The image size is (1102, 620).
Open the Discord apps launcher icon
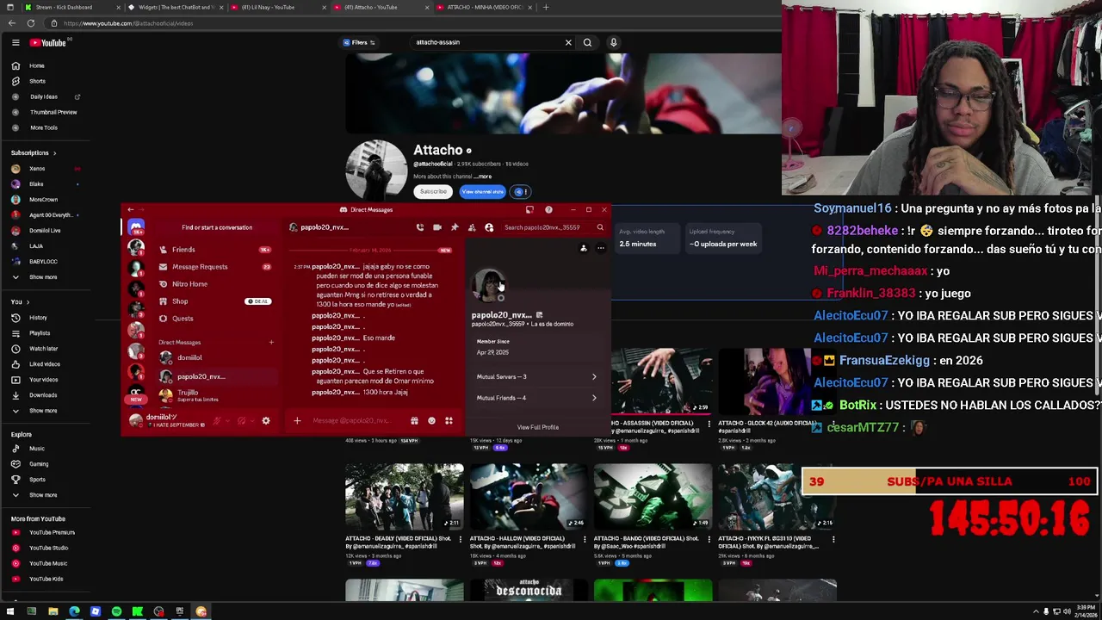point(449,420)
